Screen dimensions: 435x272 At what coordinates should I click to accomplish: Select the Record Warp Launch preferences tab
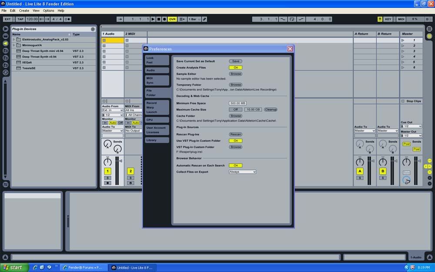(157, 107)
